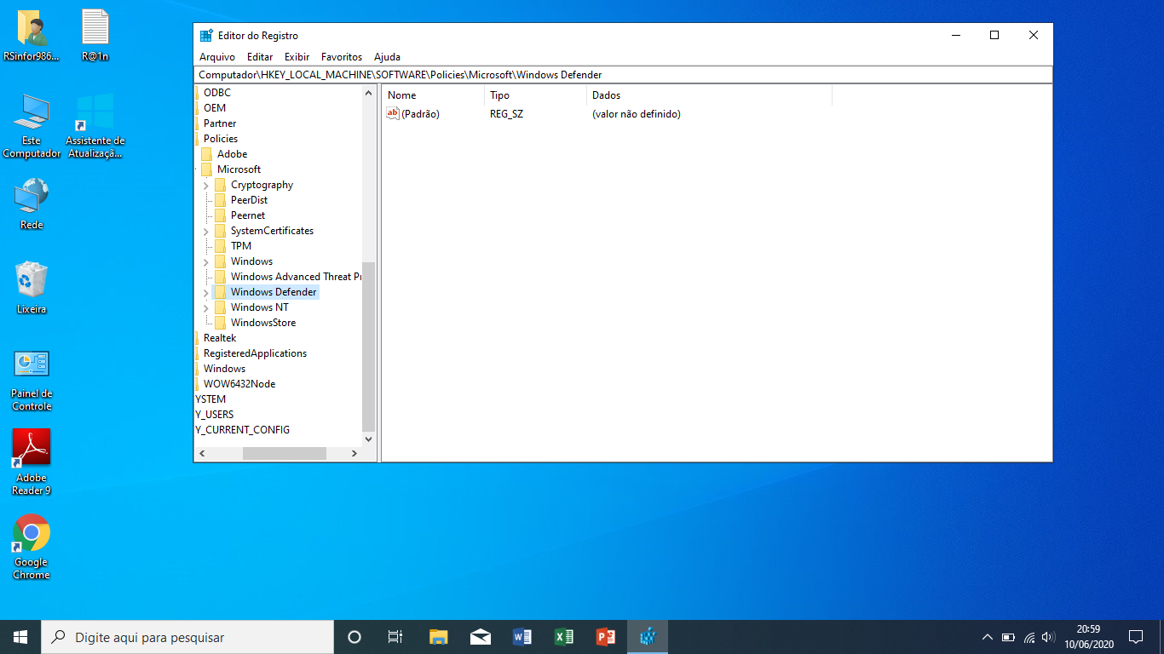Click the Windows NT folder icon

[x=220, y=307]
